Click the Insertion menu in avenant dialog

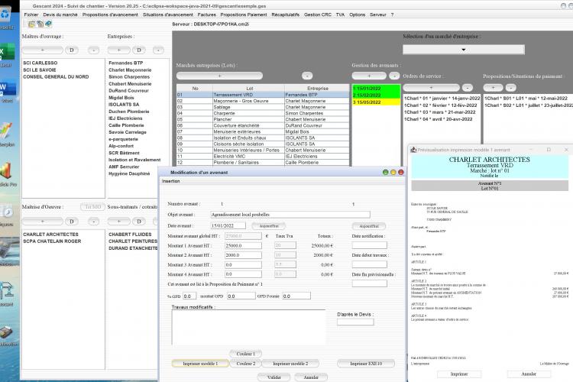click(x=170, y=181)
